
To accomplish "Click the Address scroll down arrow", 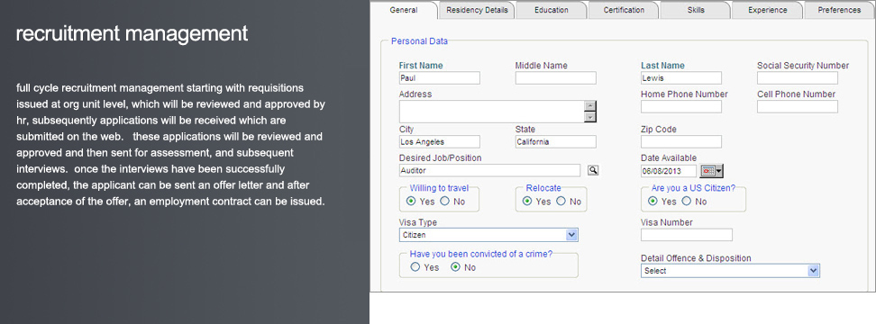I will click(x=590, y=117).
